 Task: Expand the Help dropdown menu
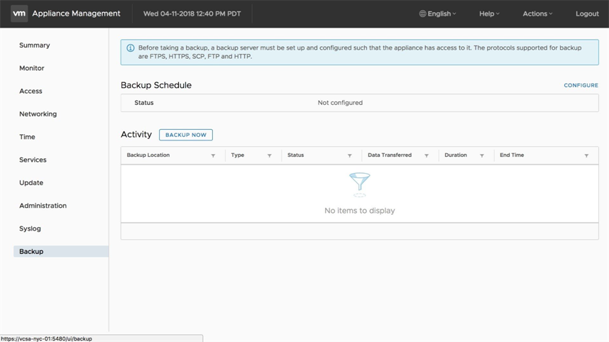(489, 13)
